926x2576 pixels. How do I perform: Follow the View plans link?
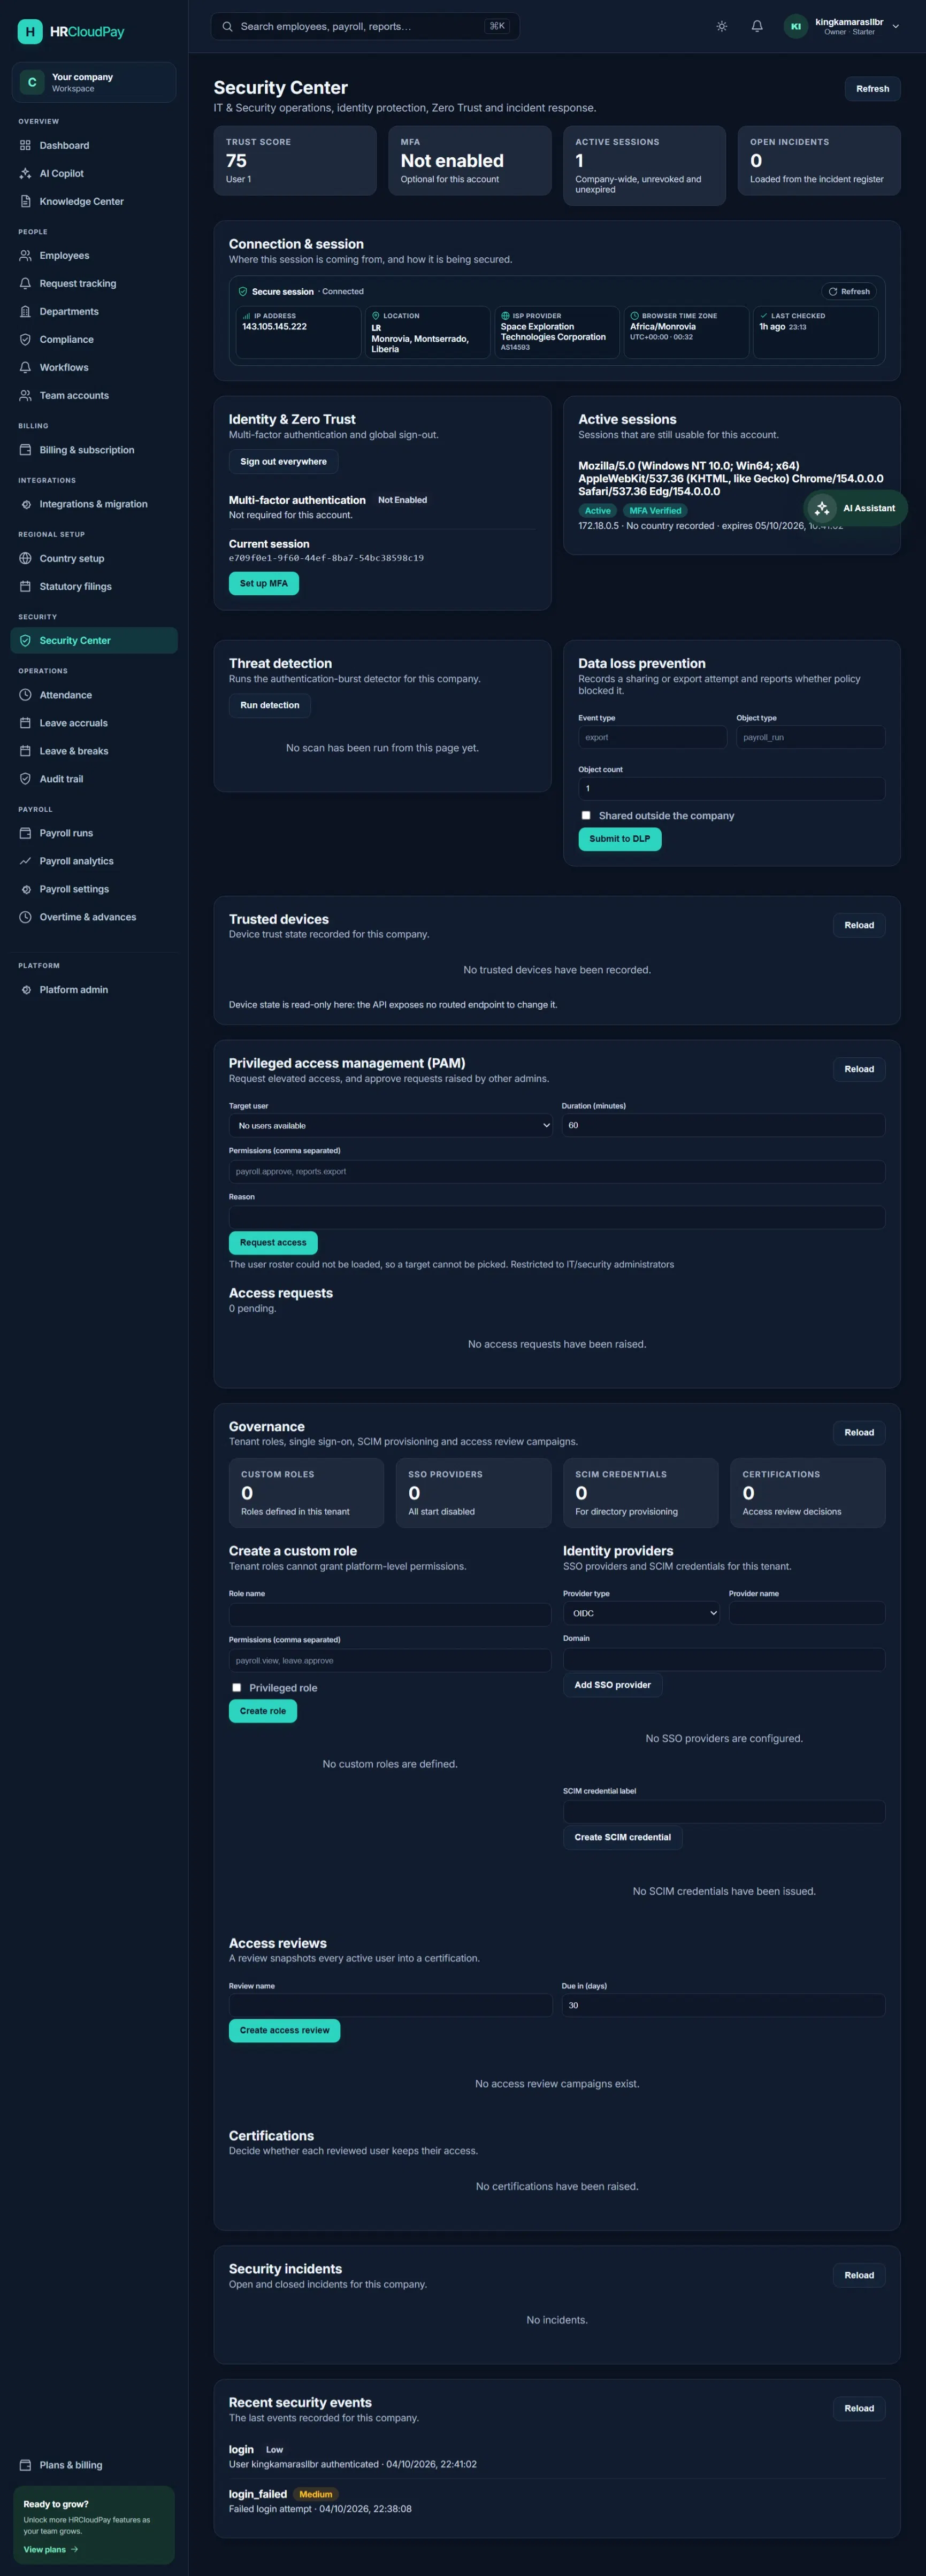51,2549
